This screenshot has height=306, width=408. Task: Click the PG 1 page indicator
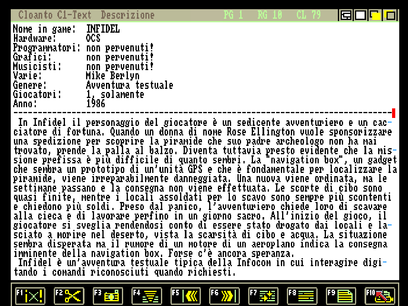233,16
